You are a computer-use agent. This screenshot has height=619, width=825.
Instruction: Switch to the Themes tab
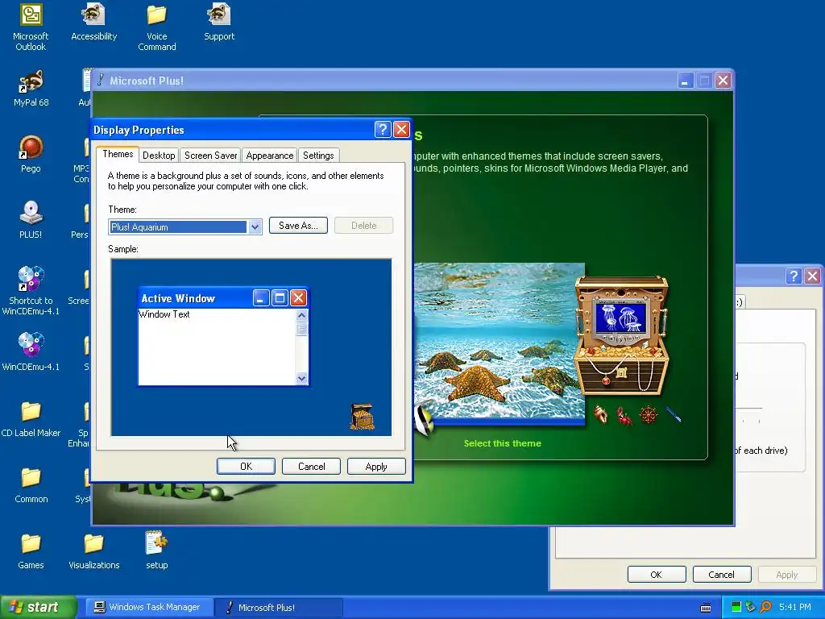click(118, 154)
